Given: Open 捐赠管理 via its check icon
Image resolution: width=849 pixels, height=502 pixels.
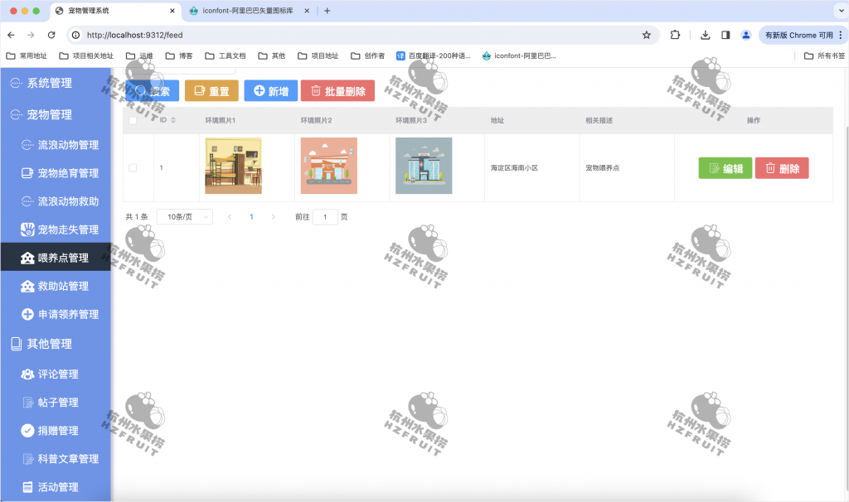Looking at the screenshot, I should pos(27,430).
